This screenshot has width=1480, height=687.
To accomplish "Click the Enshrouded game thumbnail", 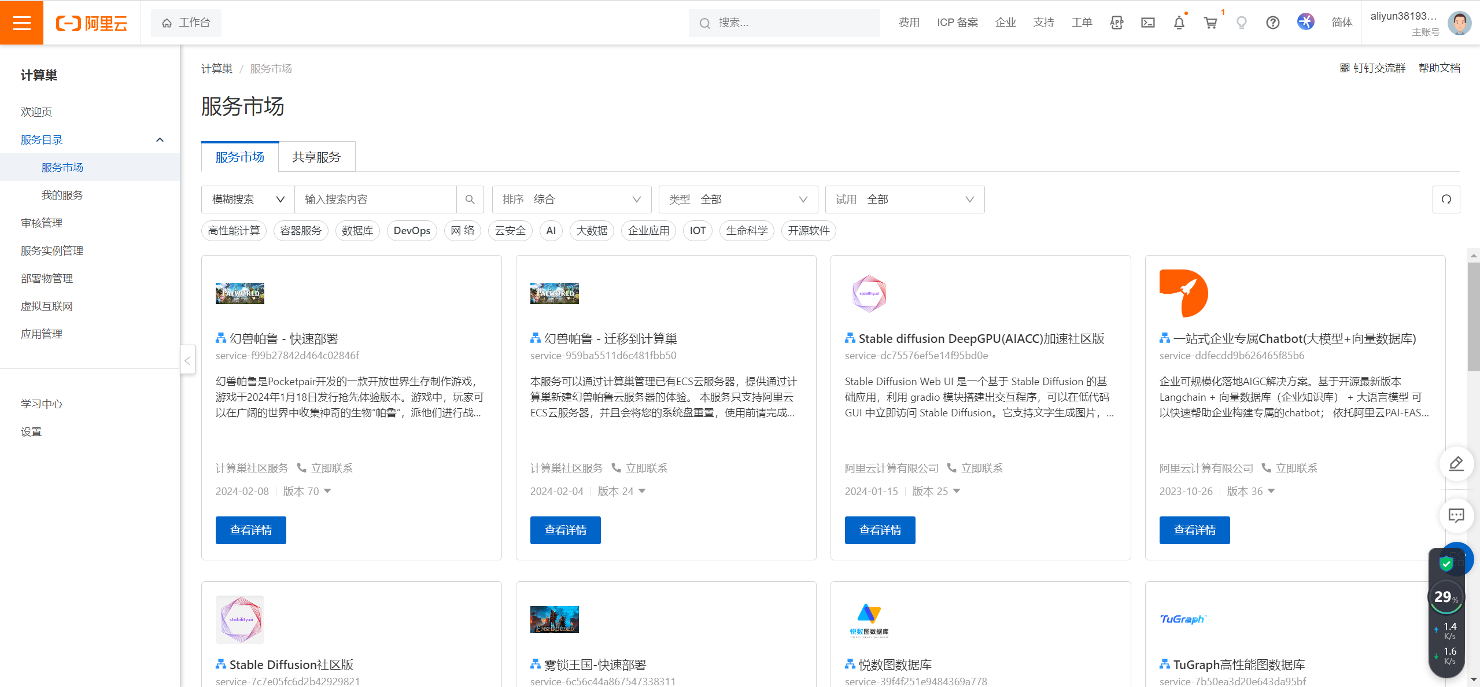I will point(555,619).
